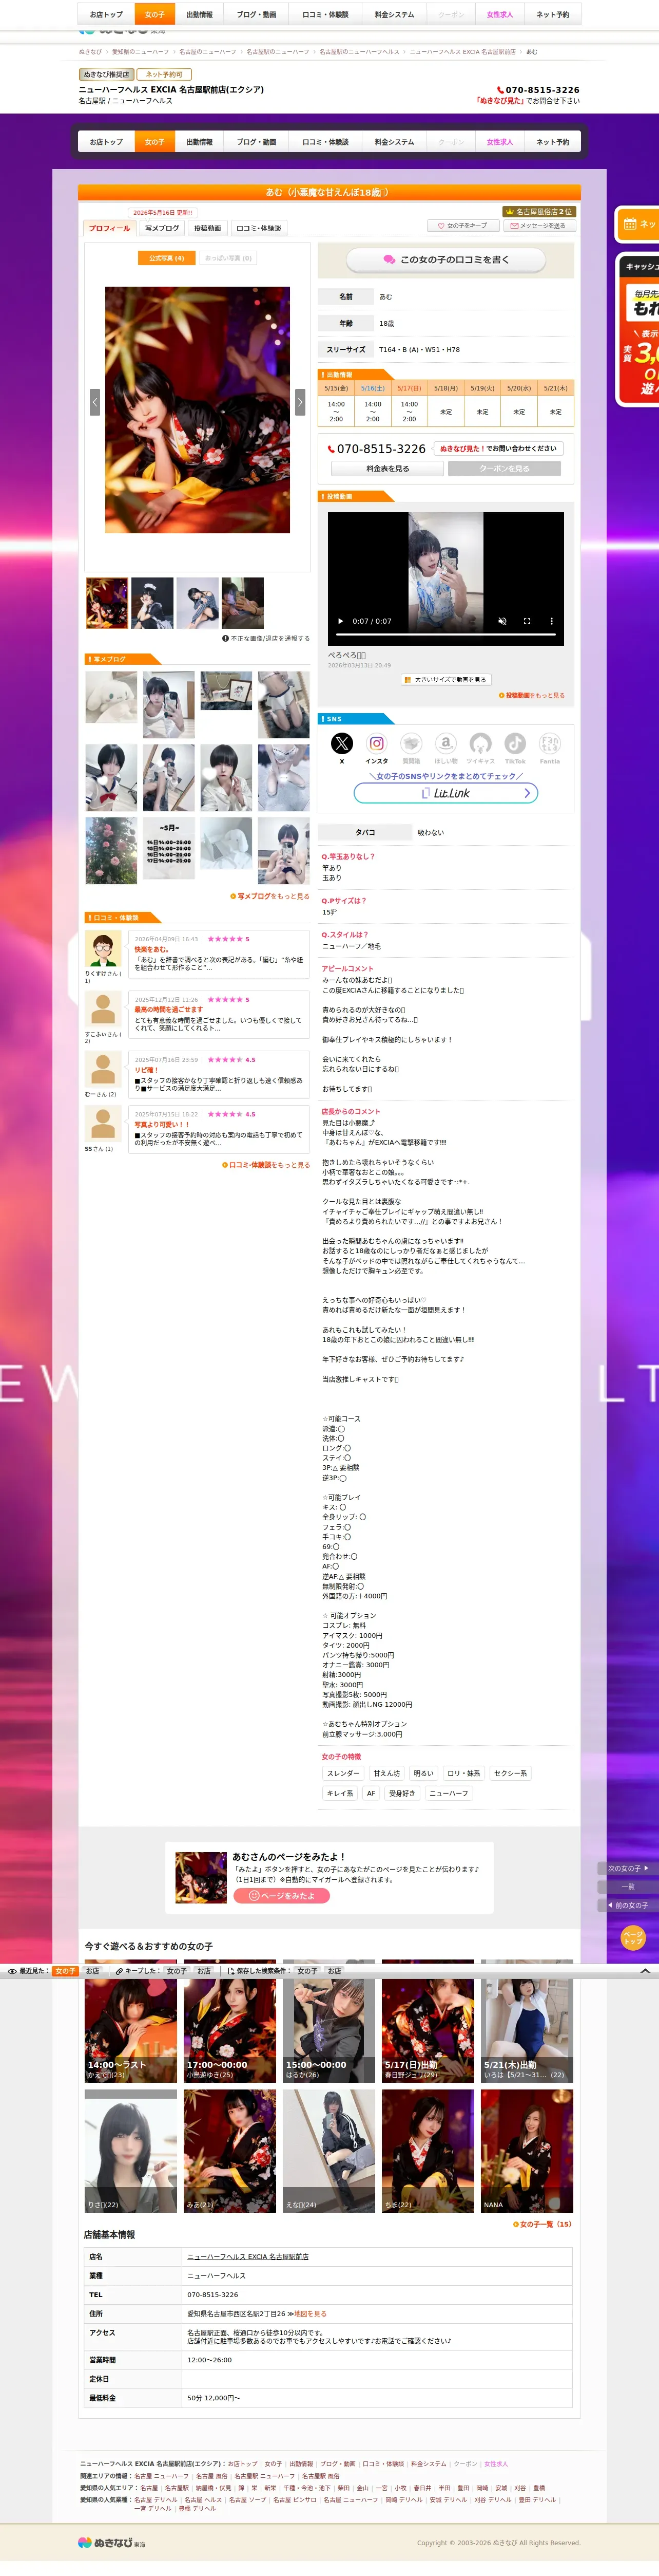659x2576 pixels.
Task: Click the Amazon ほしい物 wishlist icon
Action: point(445,743)
